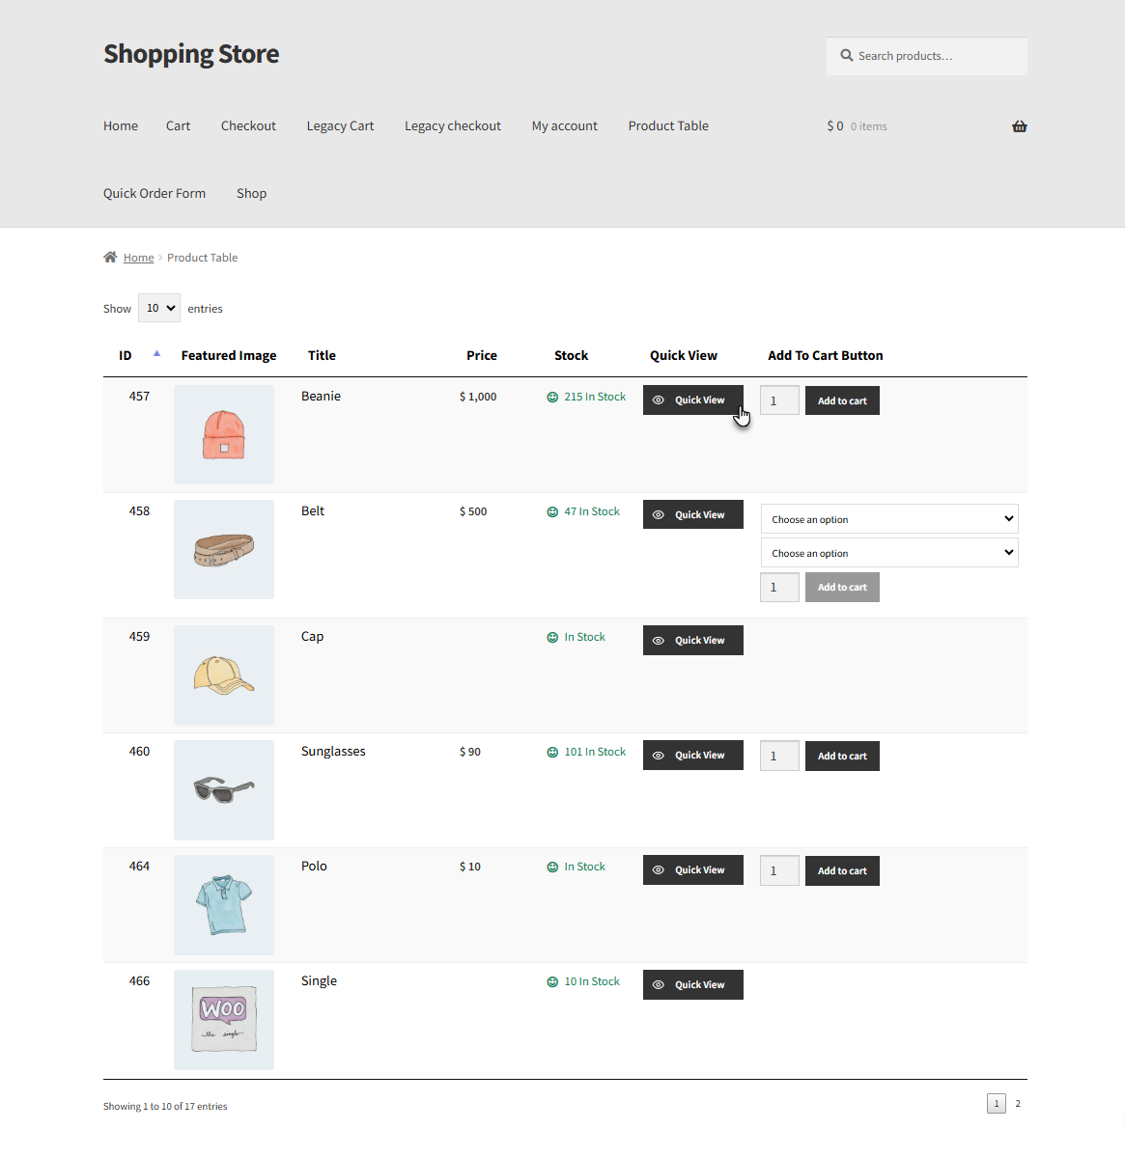The image size is (1125, 1157).
Task: Expand the second Belt option dropdown
Action: [x=889, y=553]
